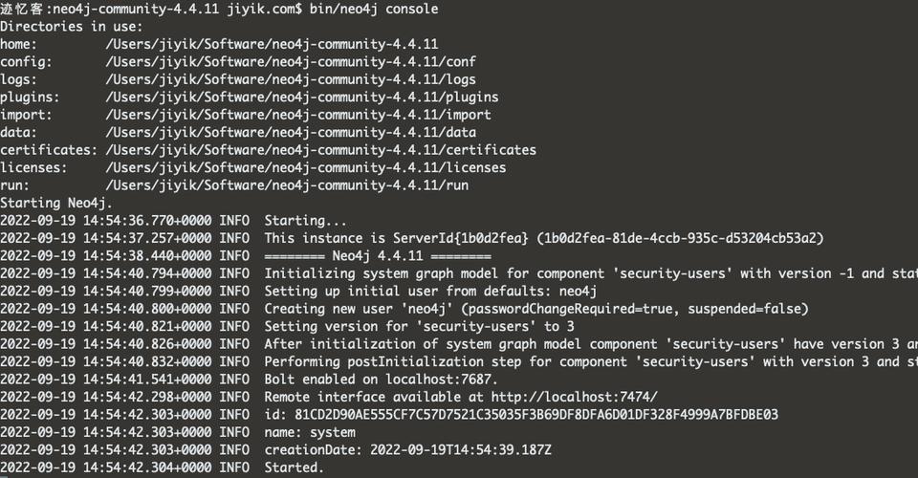This screenshot has width=918, height=478.
Task: Click the home directory path
Action: 272,44
